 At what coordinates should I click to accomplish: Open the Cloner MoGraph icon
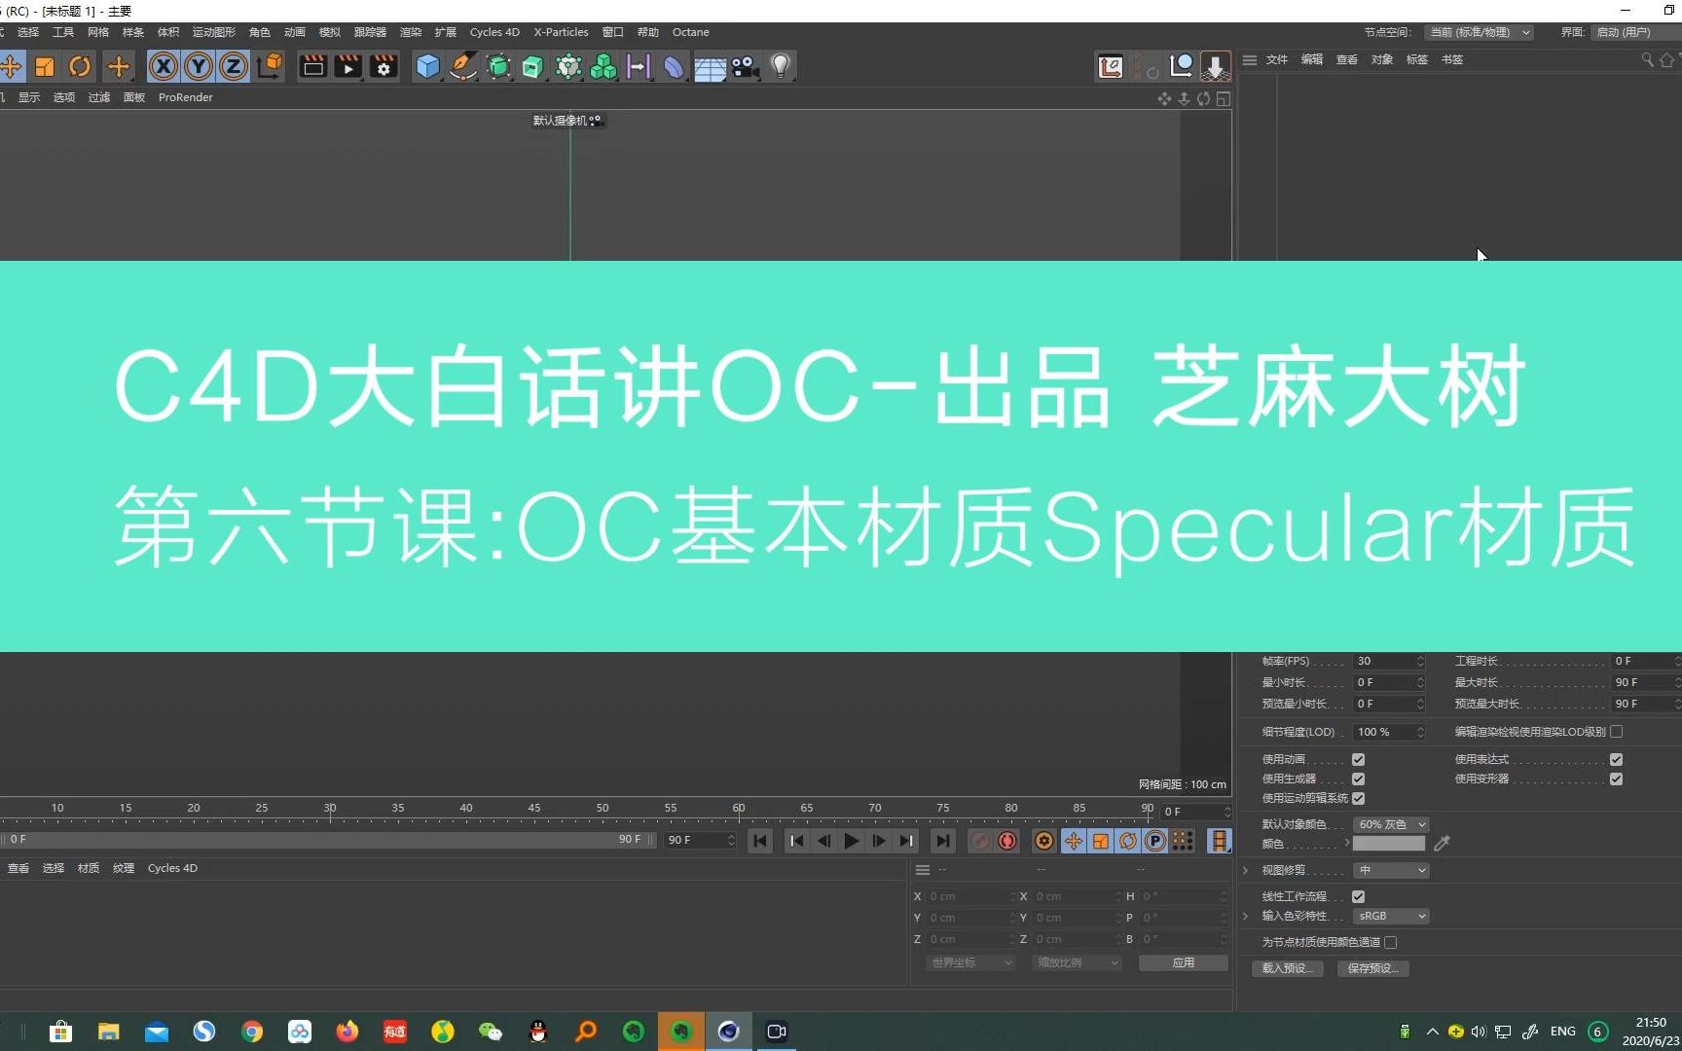[x=603, y=66]
